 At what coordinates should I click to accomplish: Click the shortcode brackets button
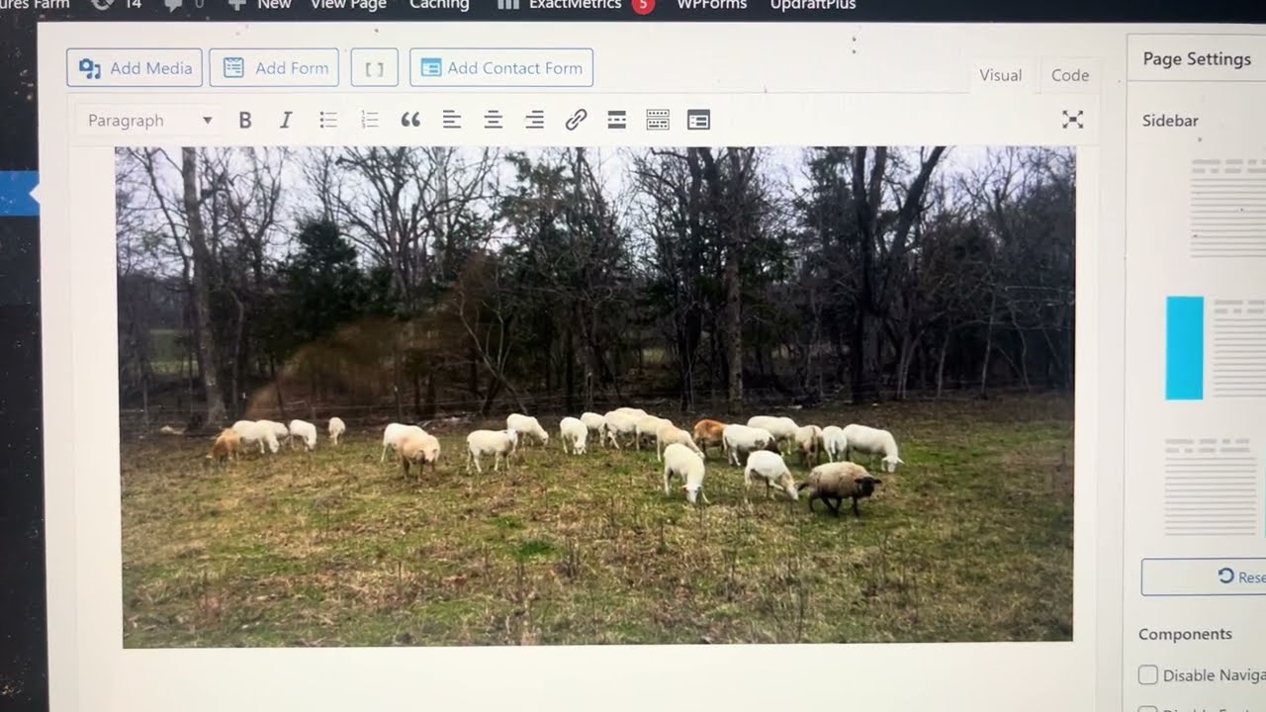(x=375, y=68)
